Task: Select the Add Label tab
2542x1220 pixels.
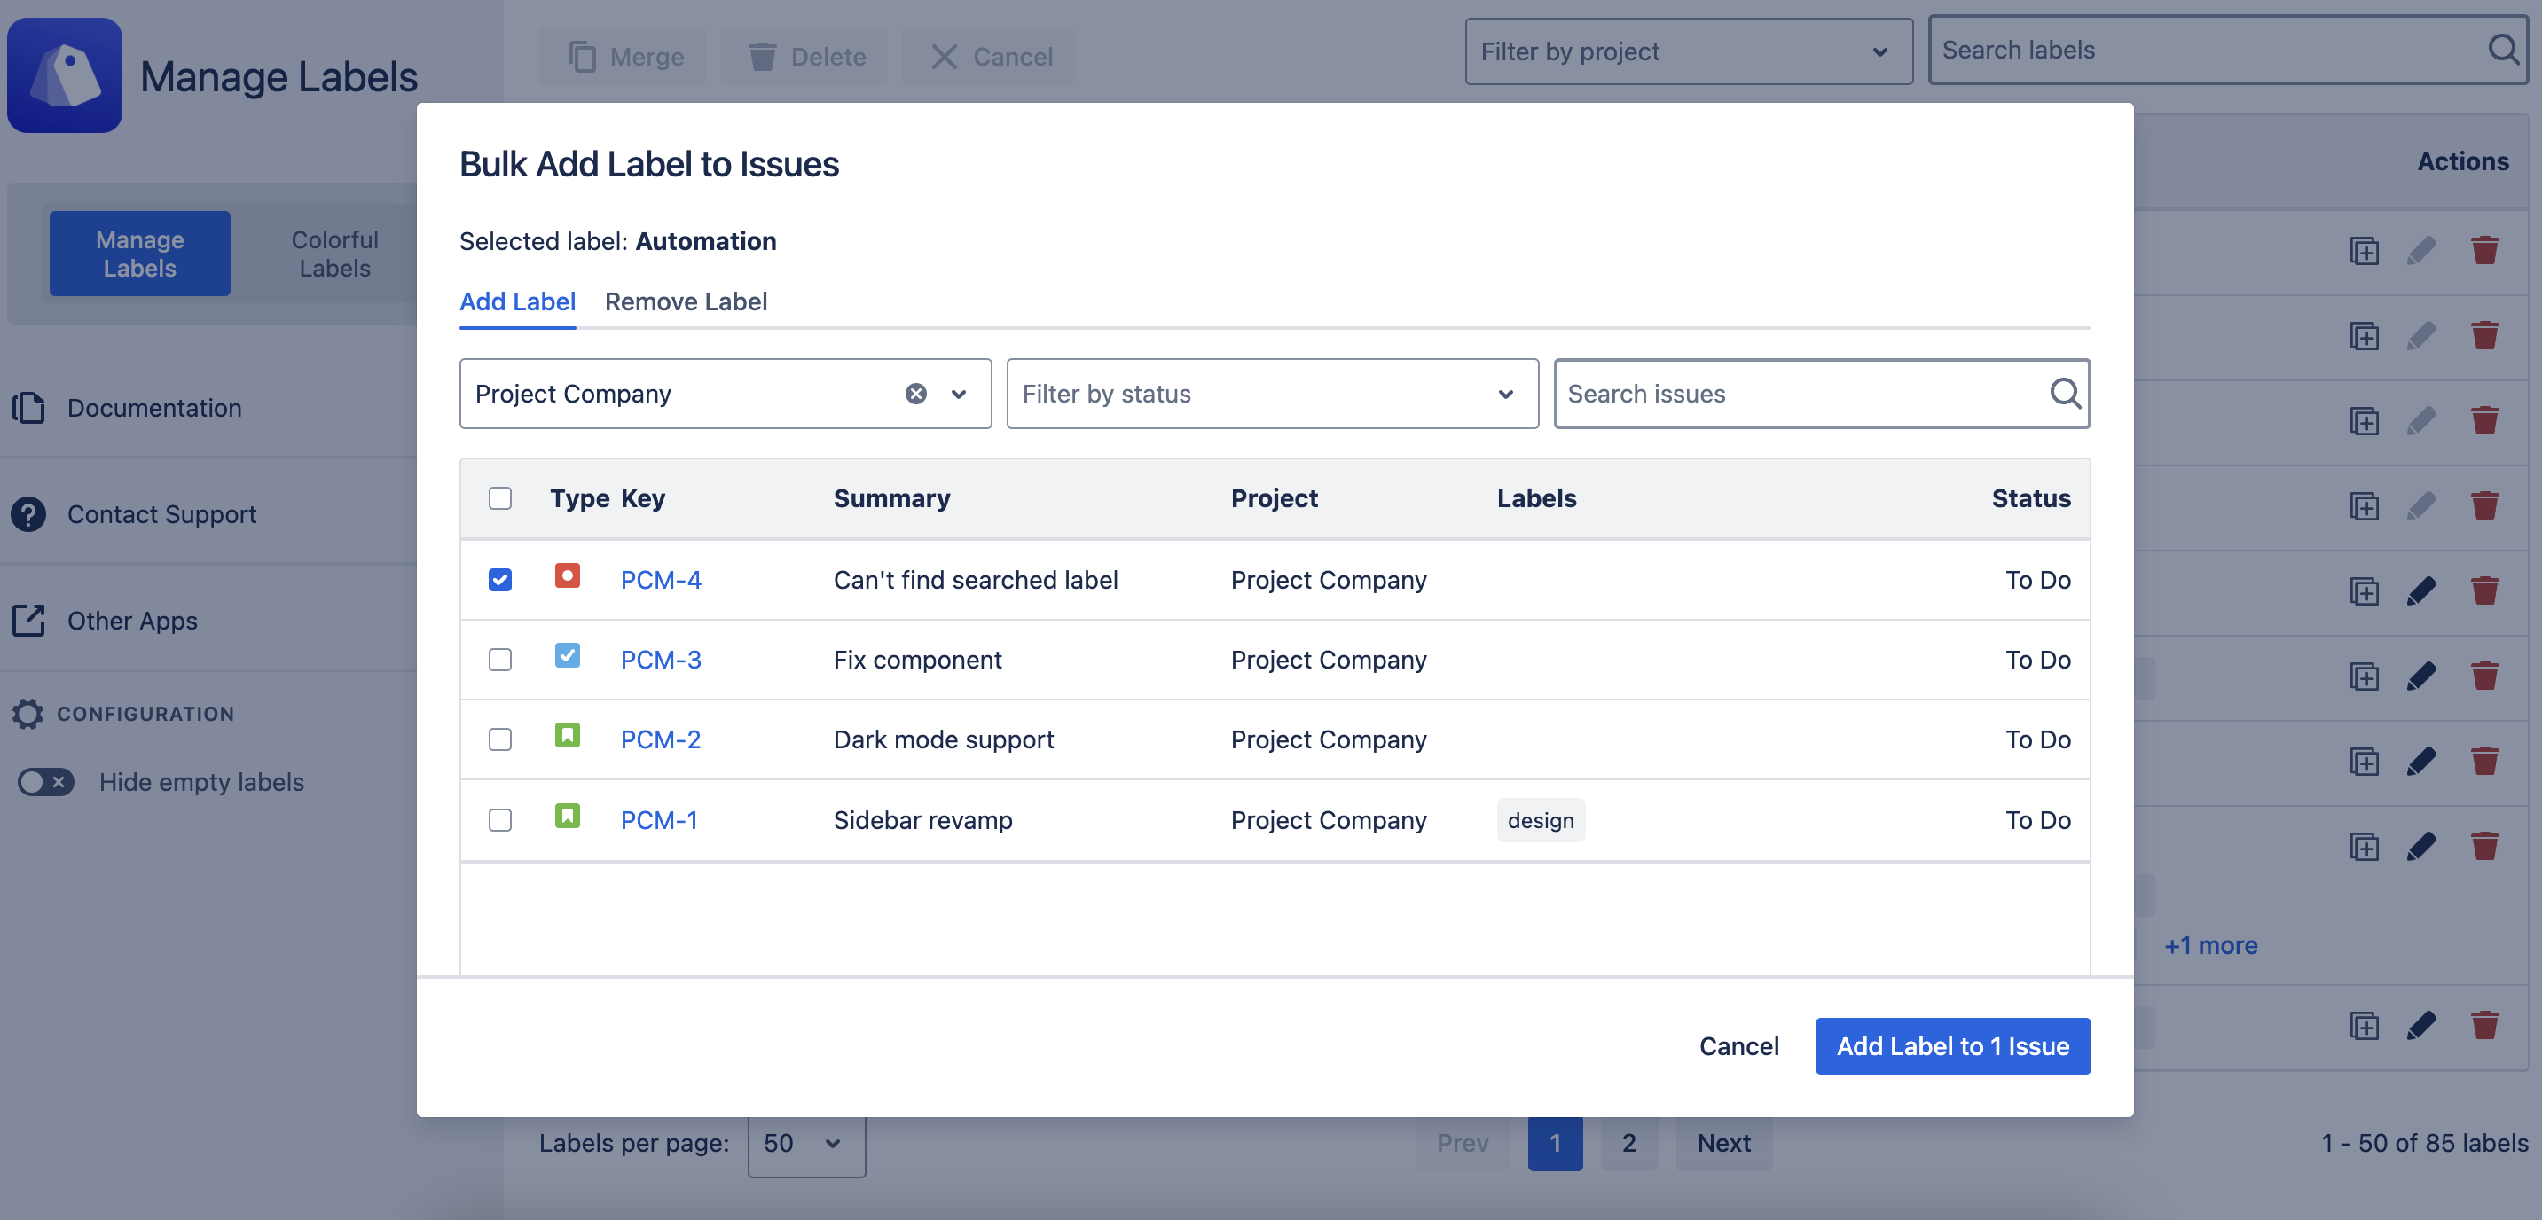Action: tap(517, 301)
